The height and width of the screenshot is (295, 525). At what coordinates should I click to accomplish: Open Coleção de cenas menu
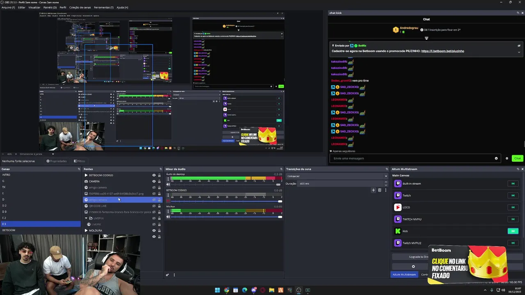click(80, 7)
